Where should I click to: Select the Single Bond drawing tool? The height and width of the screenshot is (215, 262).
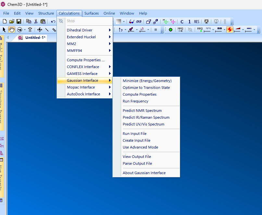[47, 30]
